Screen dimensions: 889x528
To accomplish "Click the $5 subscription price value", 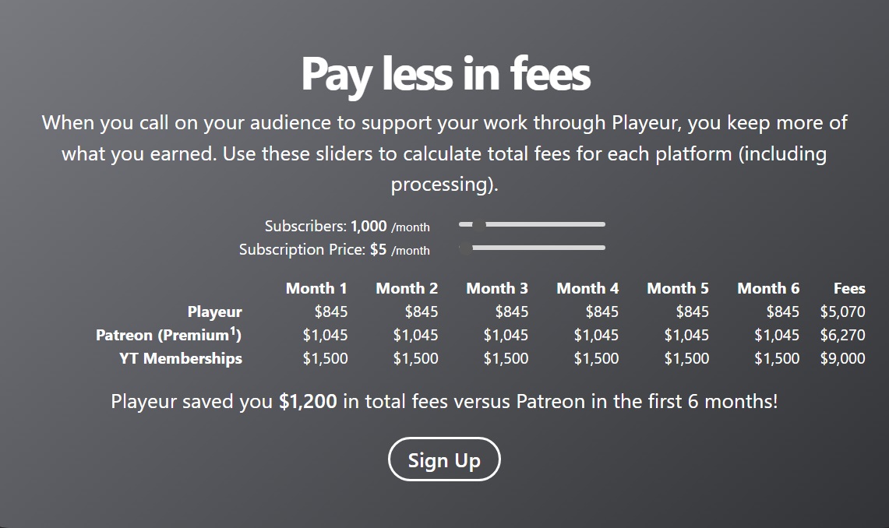I will click(x=379, y=250).
